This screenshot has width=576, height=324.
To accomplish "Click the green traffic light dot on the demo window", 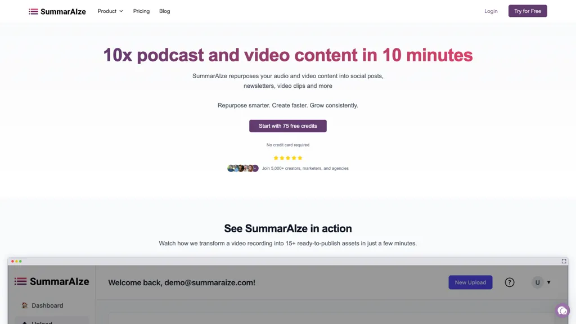I will pyautogui.click(x=21, y=261).
